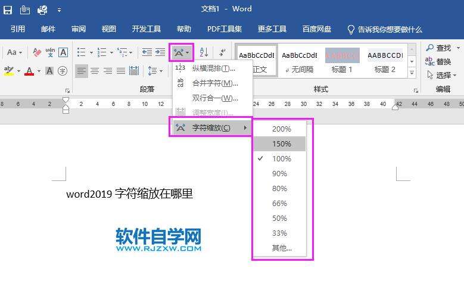Viewport: 464px width, 284px height.
Task: Click the decrease indent icon
Action: 147,52
